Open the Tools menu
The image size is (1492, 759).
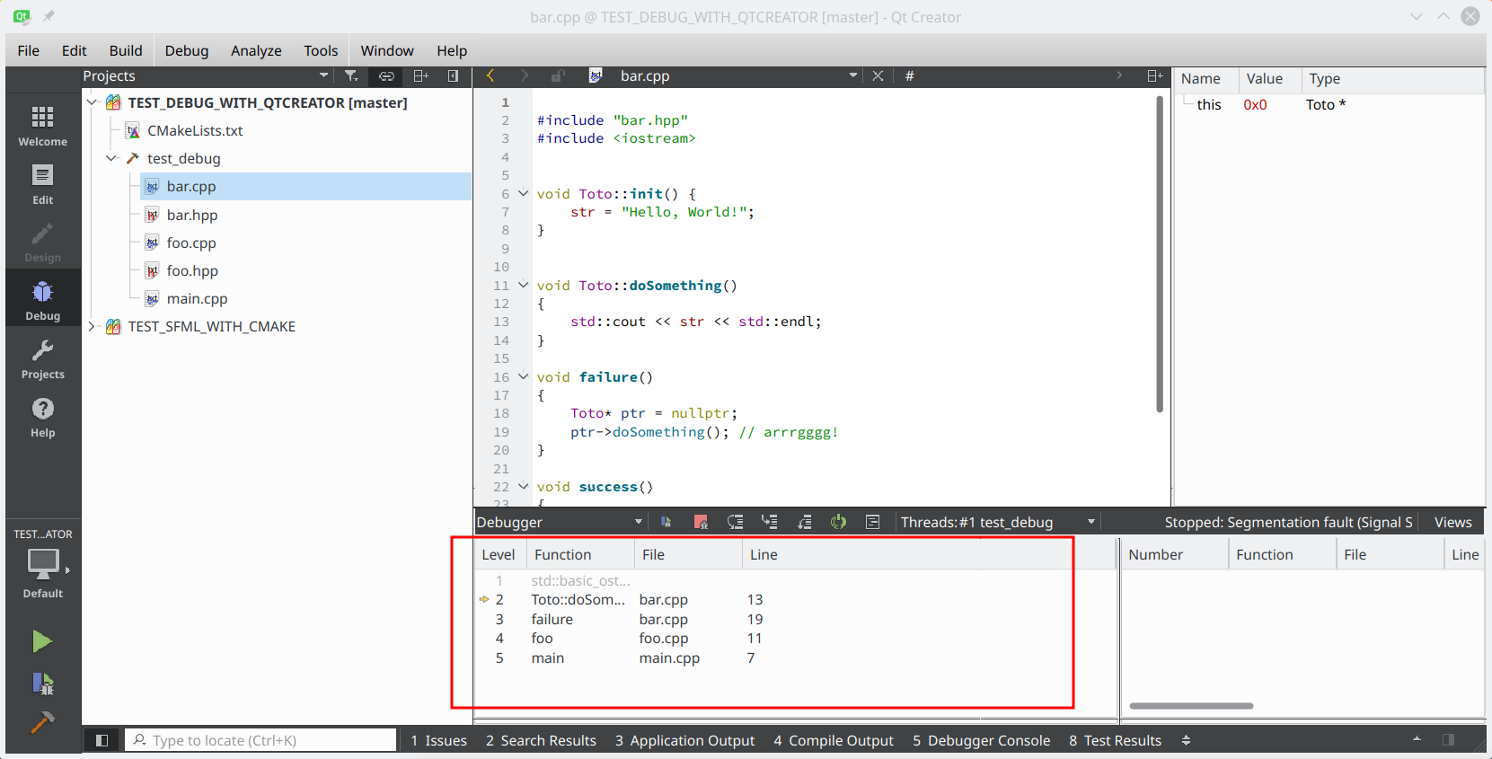(x=321, y=50)
